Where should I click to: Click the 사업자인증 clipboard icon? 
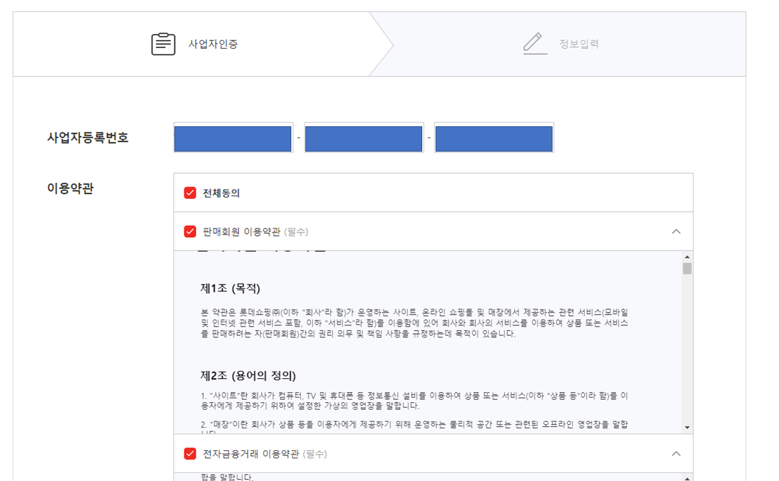coord(162,43)
